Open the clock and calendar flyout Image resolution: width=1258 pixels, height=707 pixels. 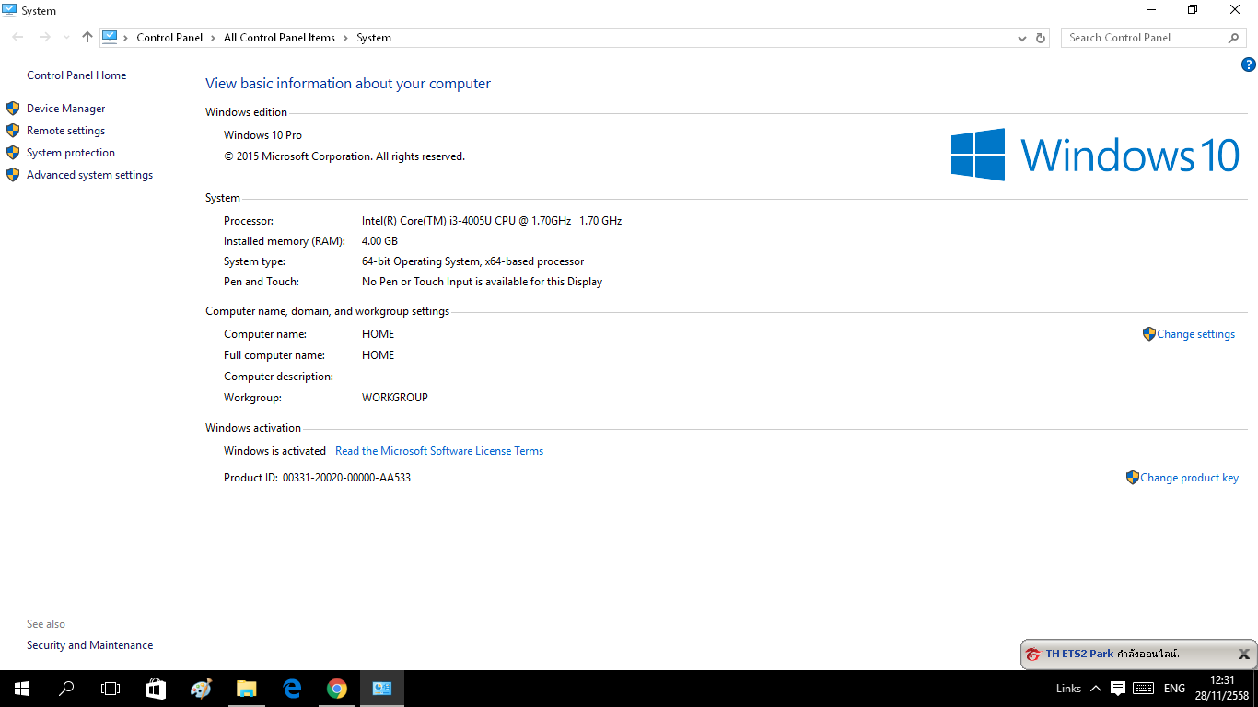point(1223,689)
